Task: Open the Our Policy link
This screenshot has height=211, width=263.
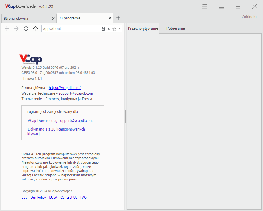Action: tap(38, 197)
